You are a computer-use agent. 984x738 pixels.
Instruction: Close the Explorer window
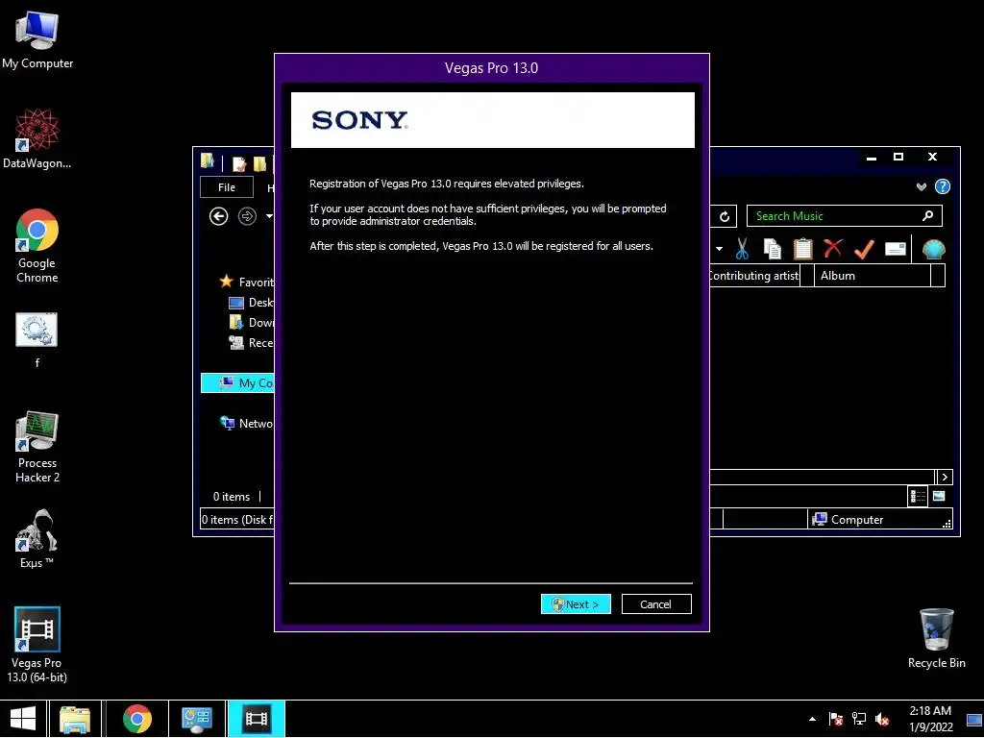[932, 157]
